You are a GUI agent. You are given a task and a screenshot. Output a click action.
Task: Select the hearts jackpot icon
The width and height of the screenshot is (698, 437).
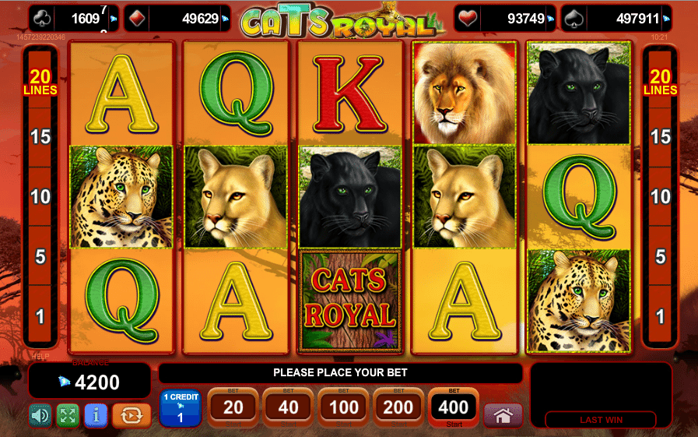(x=468, y=19)
